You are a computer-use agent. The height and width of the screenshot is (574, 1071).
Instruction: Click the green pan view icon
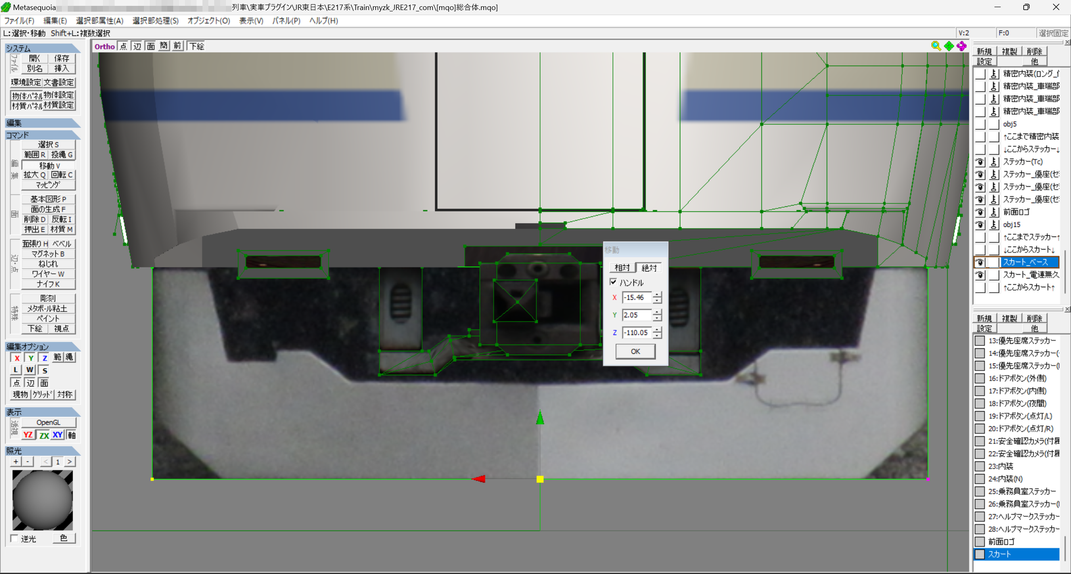[x=949, y=46]
